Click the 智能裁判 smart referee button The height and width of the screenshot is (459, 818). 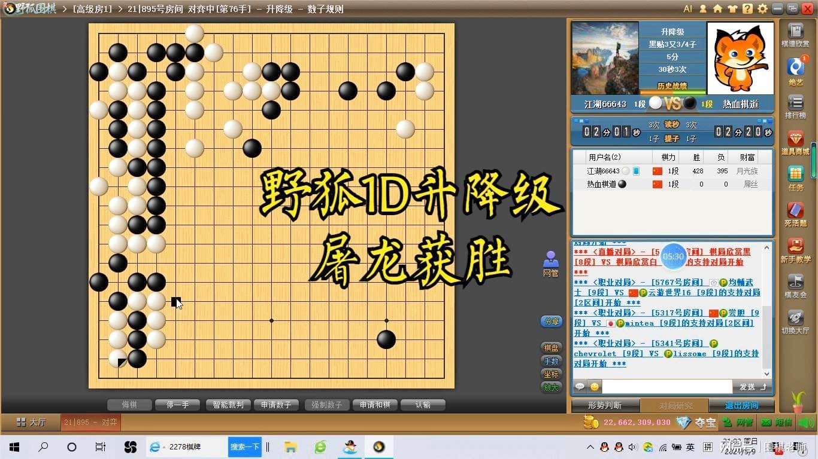(x=228, y=405)
